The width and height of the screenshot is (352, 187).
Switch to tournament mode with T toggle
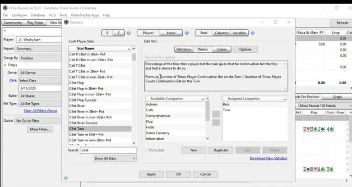coord(119,33)
